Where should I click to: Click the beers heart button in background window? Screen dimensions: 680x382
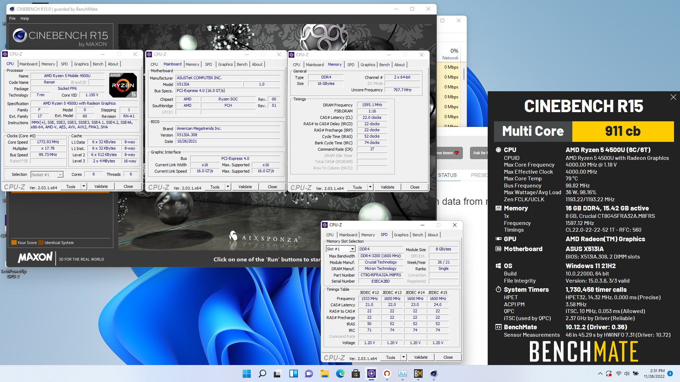(x=449, y=153)
